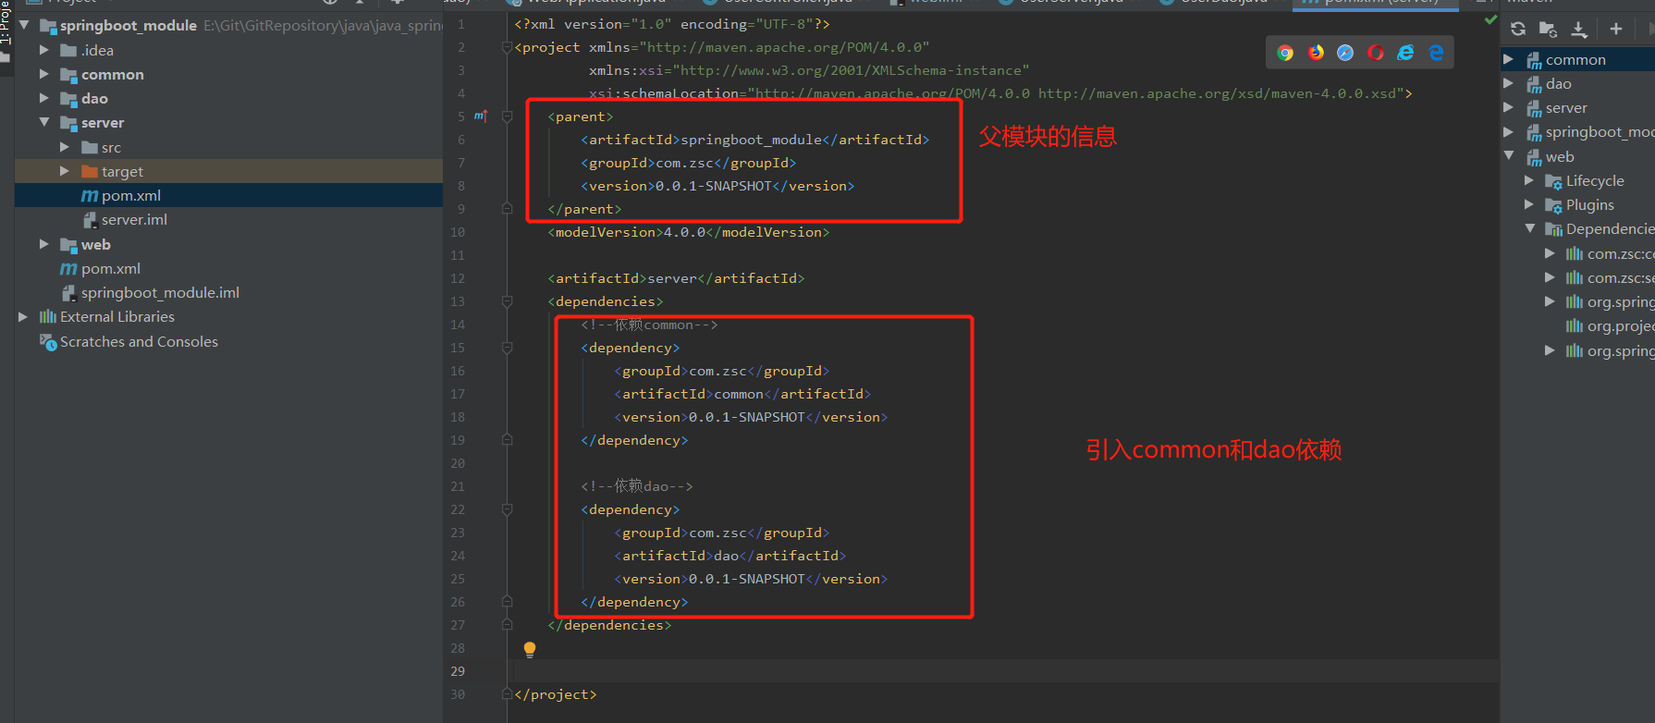The width and height of the screenshot is (1655, 723).
Task: Open page in Safari browser
Action: click(1345, 53)
